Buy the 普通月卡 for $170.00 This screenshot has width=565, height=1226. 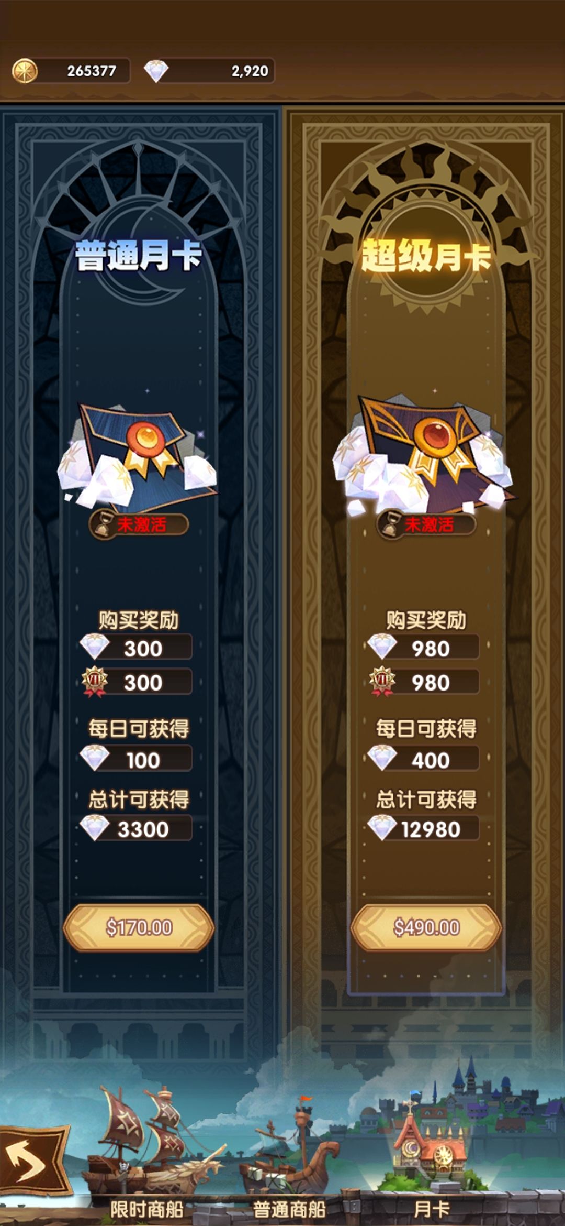[x=139, y=927]
